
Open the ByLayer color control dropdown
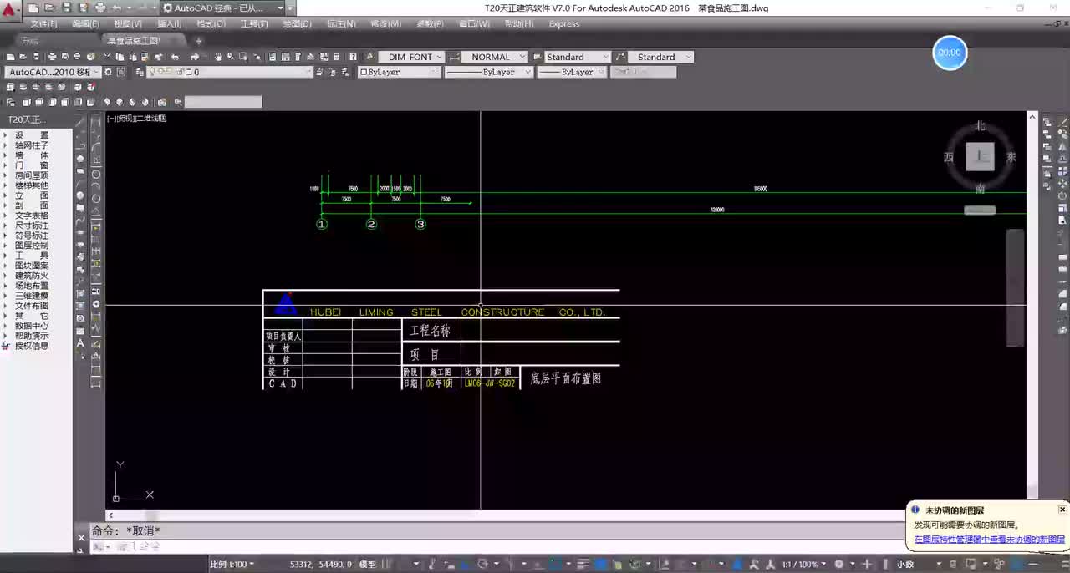pyautogui.click(x=400, y=72)
